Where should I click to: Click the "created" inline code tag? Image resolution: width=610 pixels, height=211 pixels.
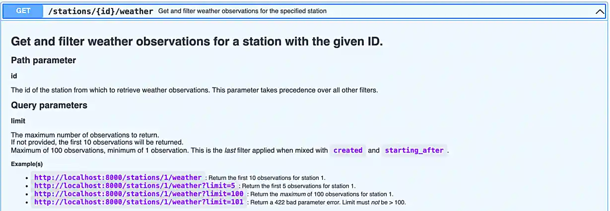pyautogui.click(x=347, y=150)
